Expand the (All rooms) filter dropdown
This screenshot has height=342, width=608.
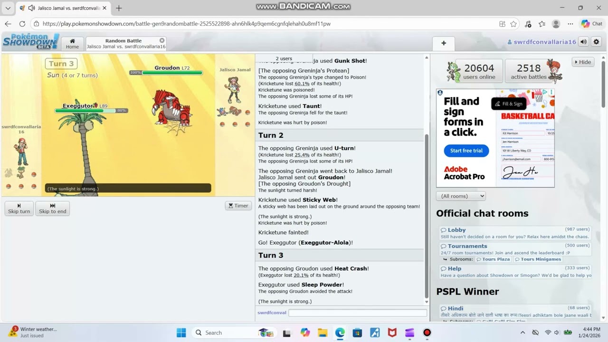point(461,196)
